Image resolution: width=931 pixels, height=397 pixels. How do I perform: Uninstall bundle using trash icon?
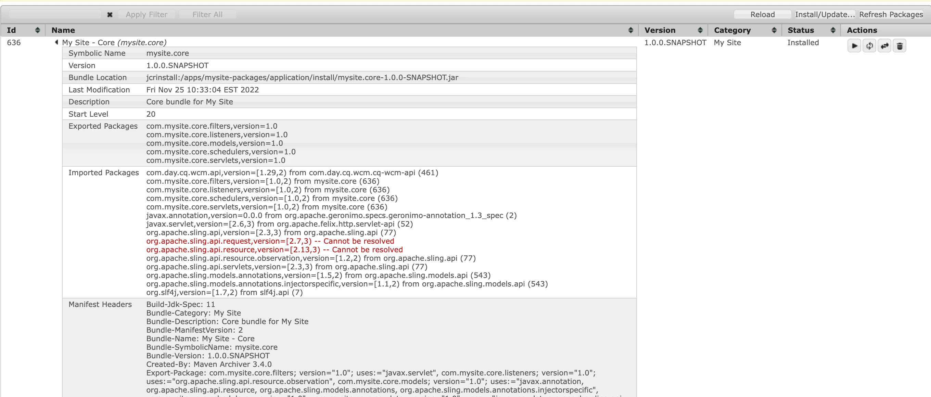[900, 46]
